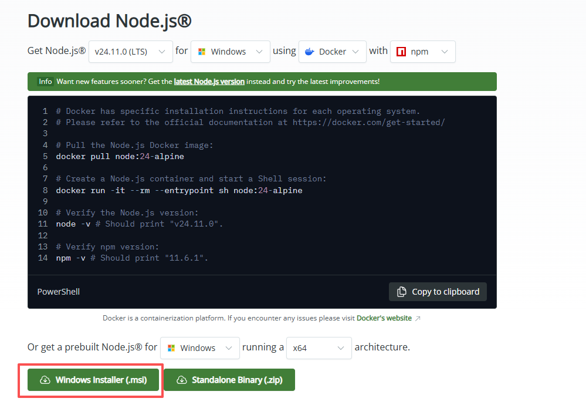Image resolution: width=586 pixels, height=405 pixels.
Task: Open the Windows platform dropdown next to 'for'
Action: 230,52
